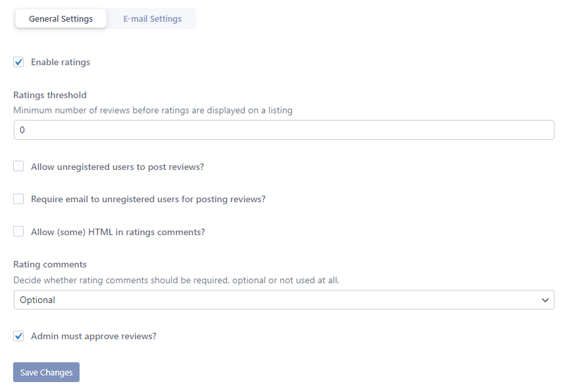Check the Allow (some) HTML checkbox
561x386 pixels.
point(18,231)
